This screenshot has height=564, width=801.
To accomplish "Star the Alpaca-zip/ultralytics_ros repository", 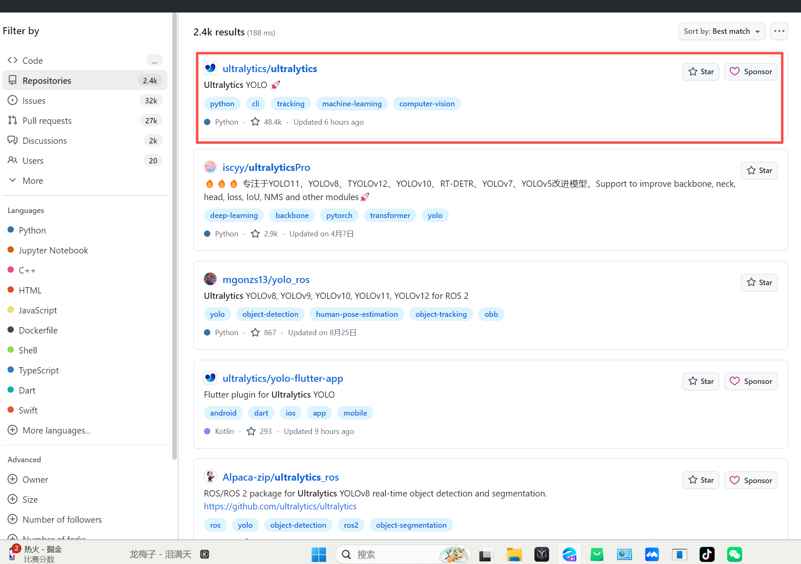I will click(x=700, y=480).
